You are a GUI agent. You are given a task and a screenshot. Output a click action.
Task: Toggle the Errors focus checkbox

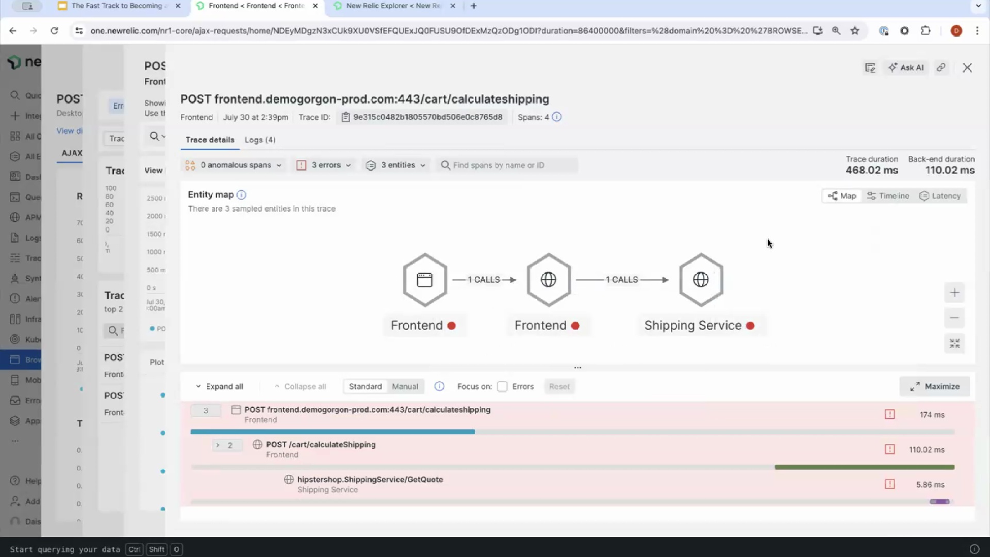tap(502, 386)
